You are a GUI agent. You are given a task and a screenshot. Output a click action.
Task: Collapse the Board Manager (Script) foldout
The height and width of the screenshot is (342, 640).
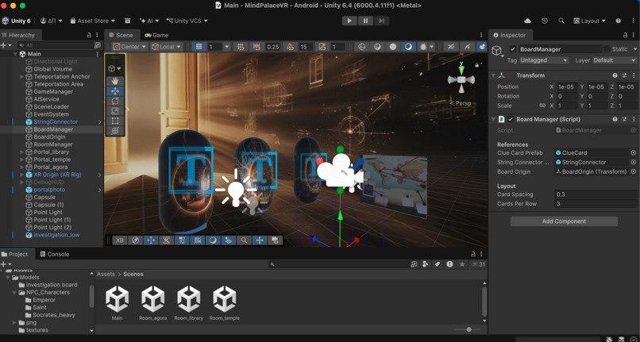coord(493,119)
